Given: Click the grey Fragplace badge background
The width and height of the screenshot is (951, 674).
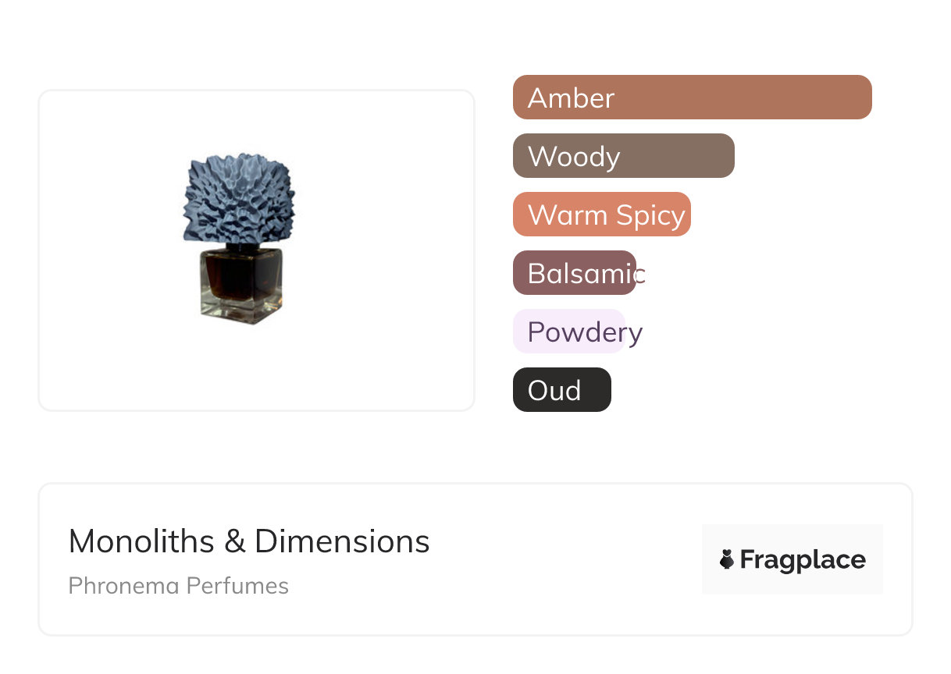Looking at the screenshot, I should pyautogui.click(x=792, y=537).
